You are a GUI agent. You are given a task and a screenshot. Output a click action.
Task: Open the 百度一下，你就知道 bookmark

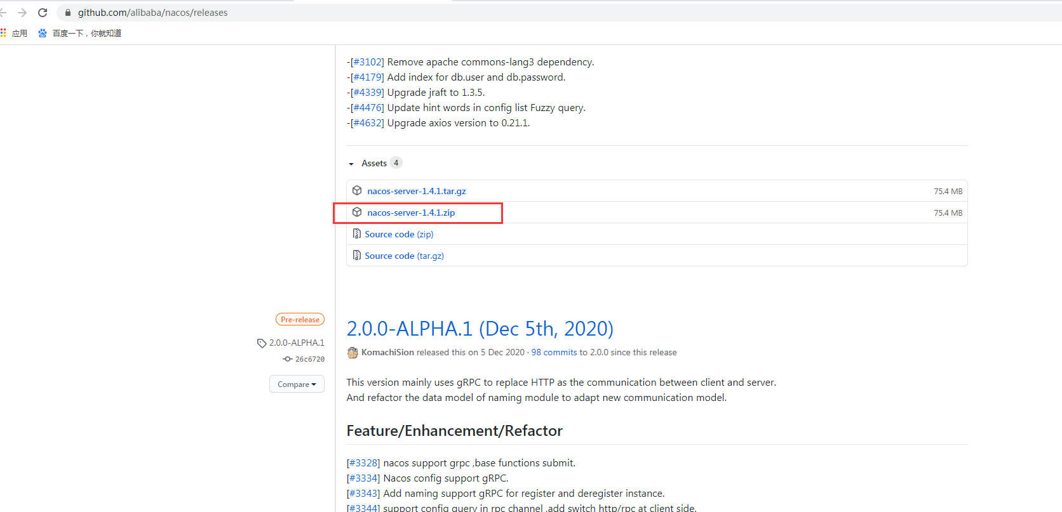point(87,33)
